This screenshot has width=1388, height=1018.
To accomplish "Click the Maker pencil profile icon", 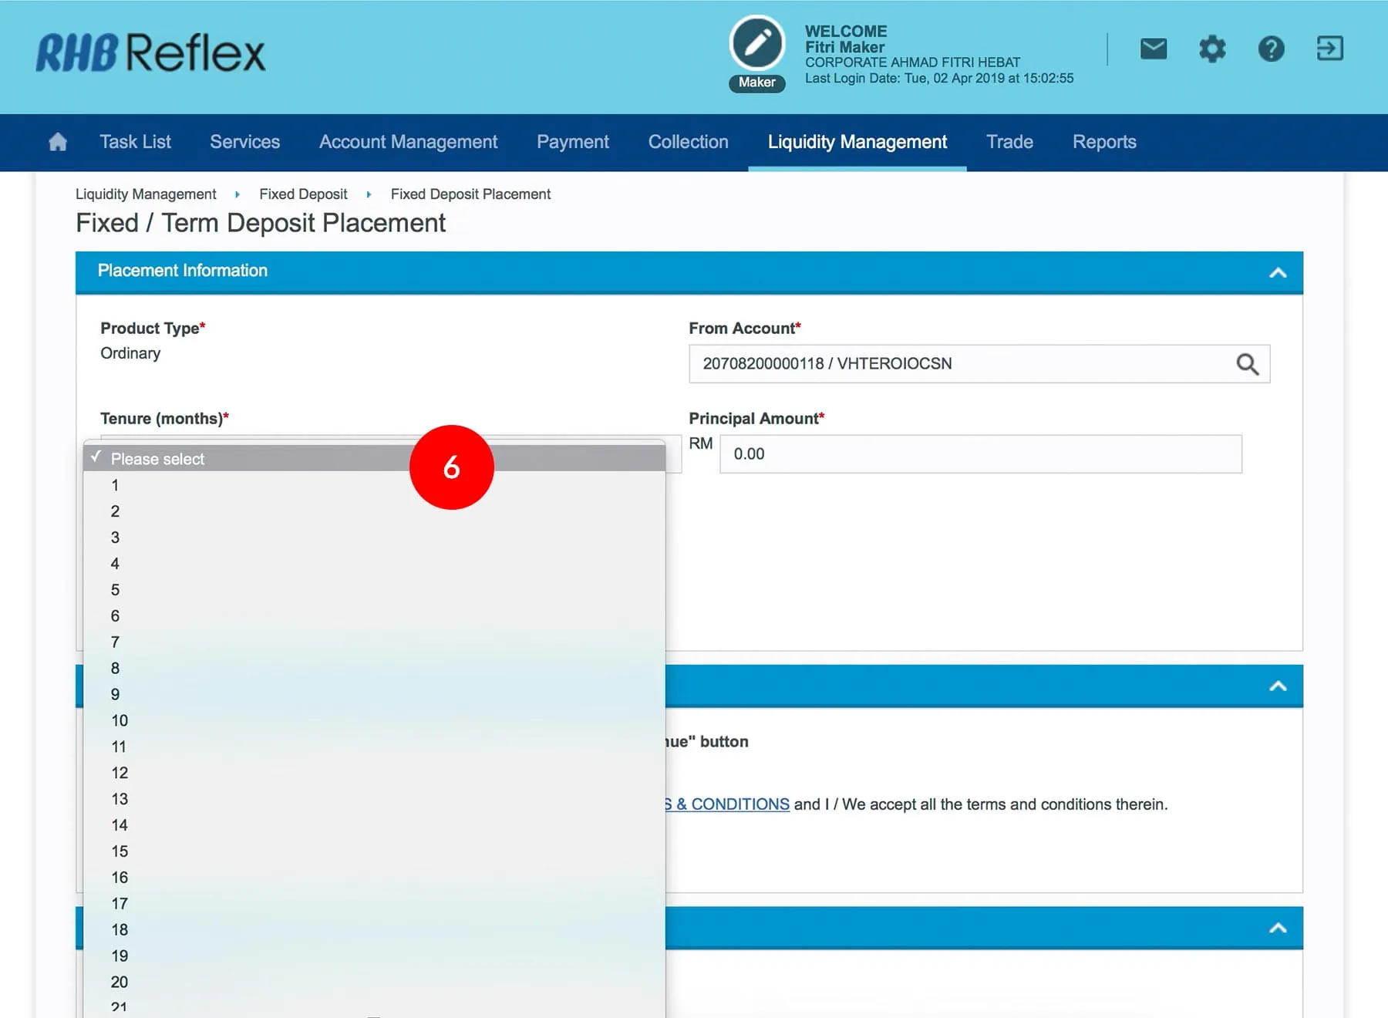I will click(756, 44).
